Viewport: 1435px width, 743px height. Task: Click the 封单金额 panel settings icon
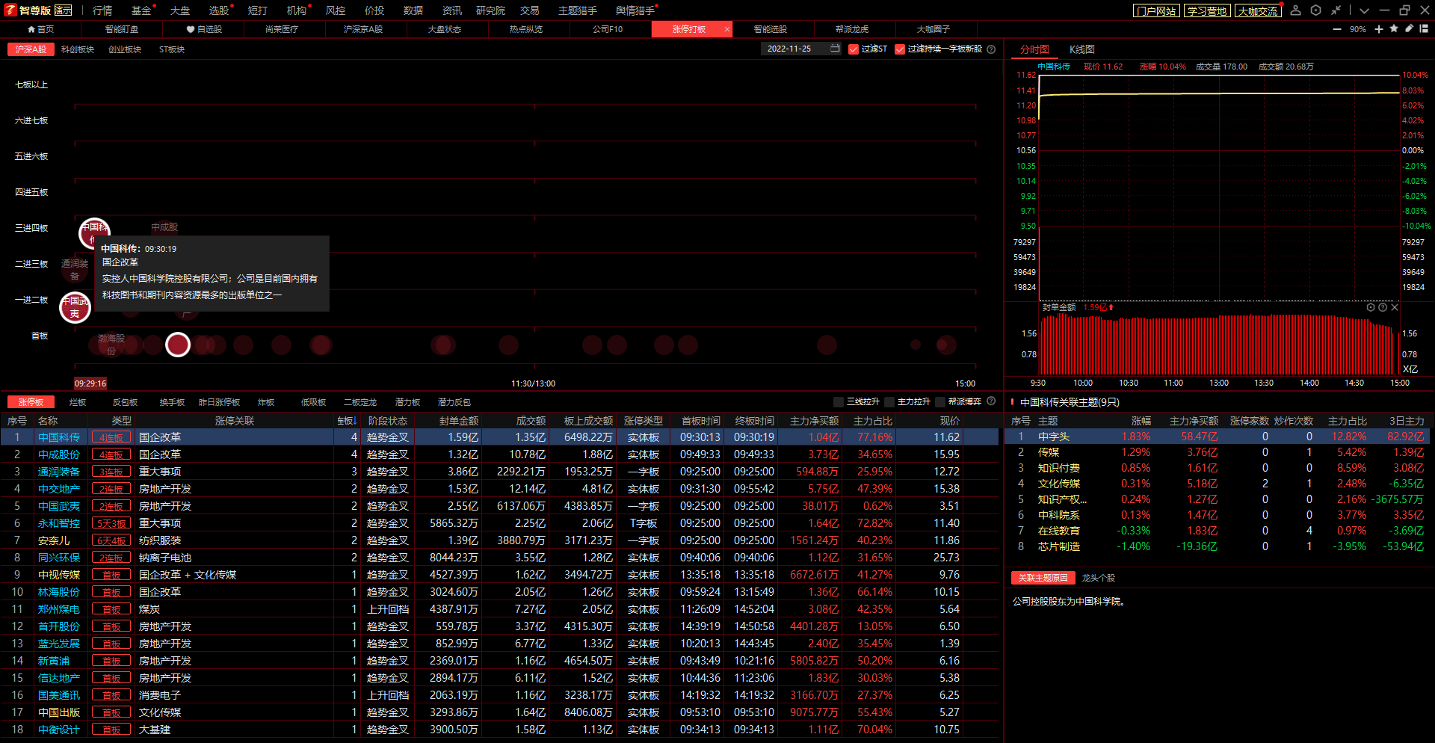[x=1371, y=307]
